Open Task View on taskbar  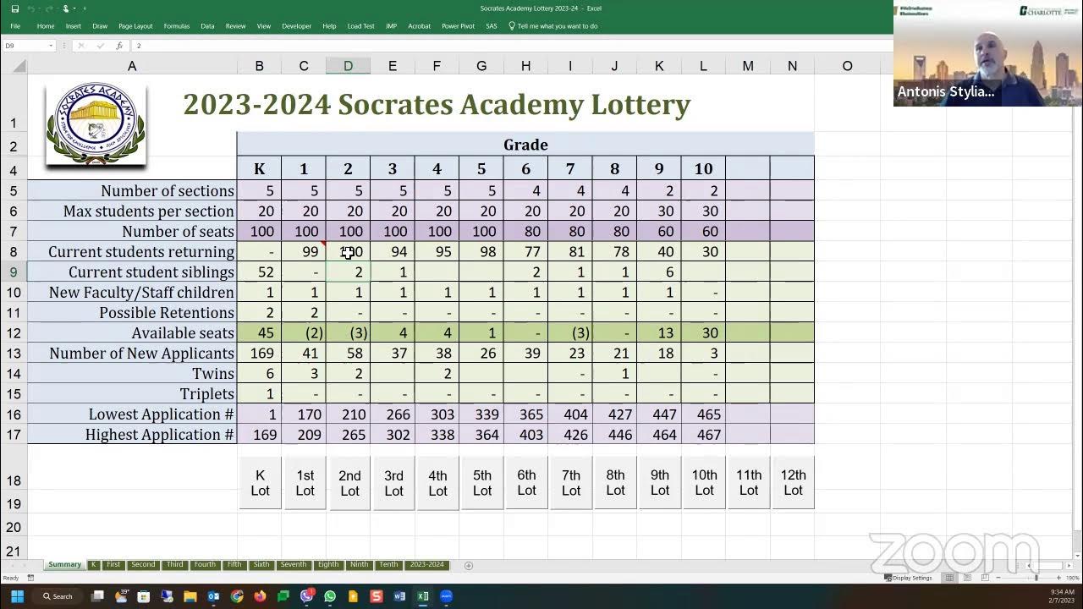[97, 596]
